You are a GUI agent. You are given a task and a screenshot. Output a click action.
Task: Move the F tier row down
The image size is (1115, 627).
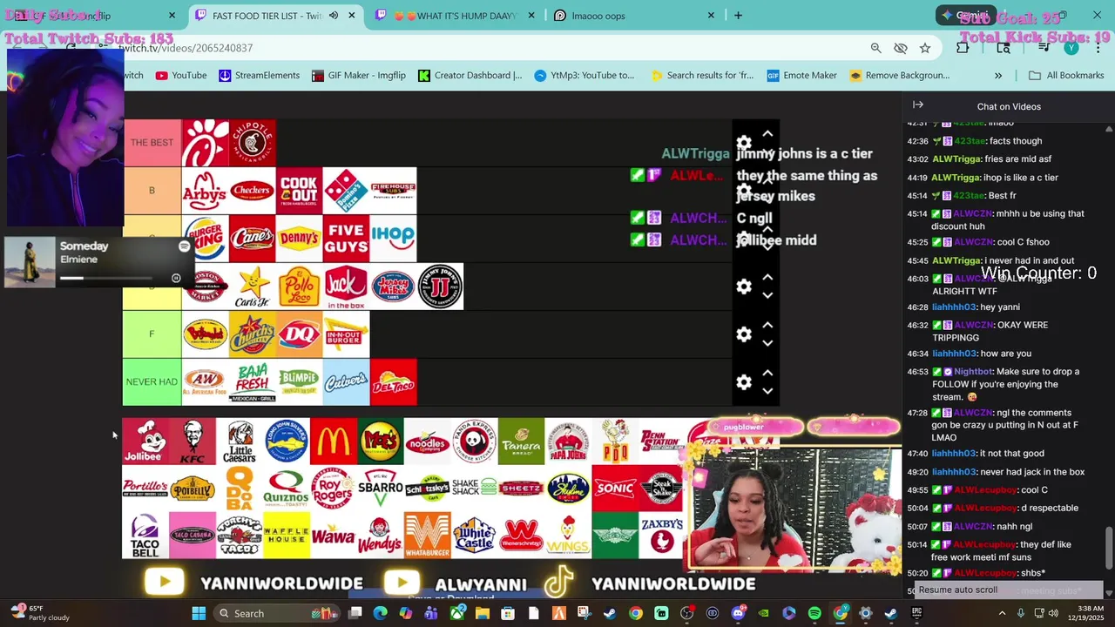click(x=767, y=344)
